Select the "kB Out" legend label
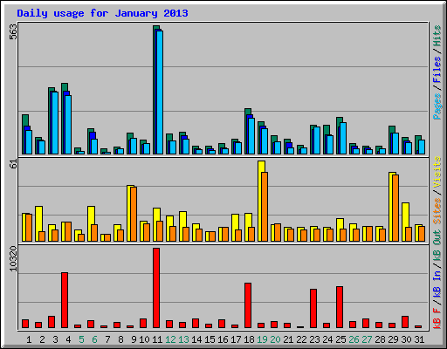Viewport: 447px width, 349px height. [437, 246]
